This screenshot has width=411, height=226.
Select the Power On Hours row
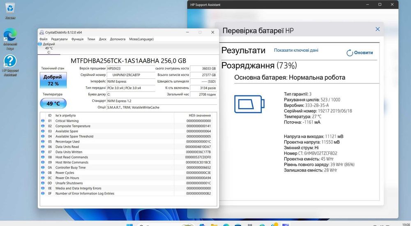coord(126,178)
